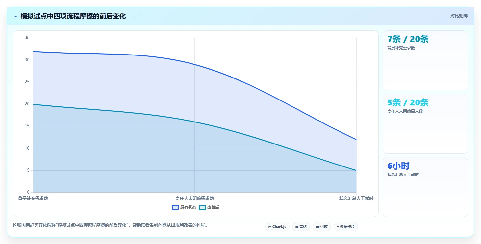Click the 背景补充需求数 label in the card

[401, 48]
